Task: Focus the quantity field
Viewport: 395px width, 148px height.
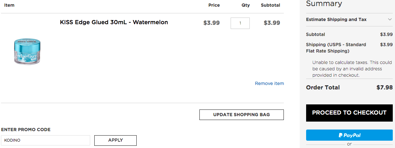Action: [240, 23]
